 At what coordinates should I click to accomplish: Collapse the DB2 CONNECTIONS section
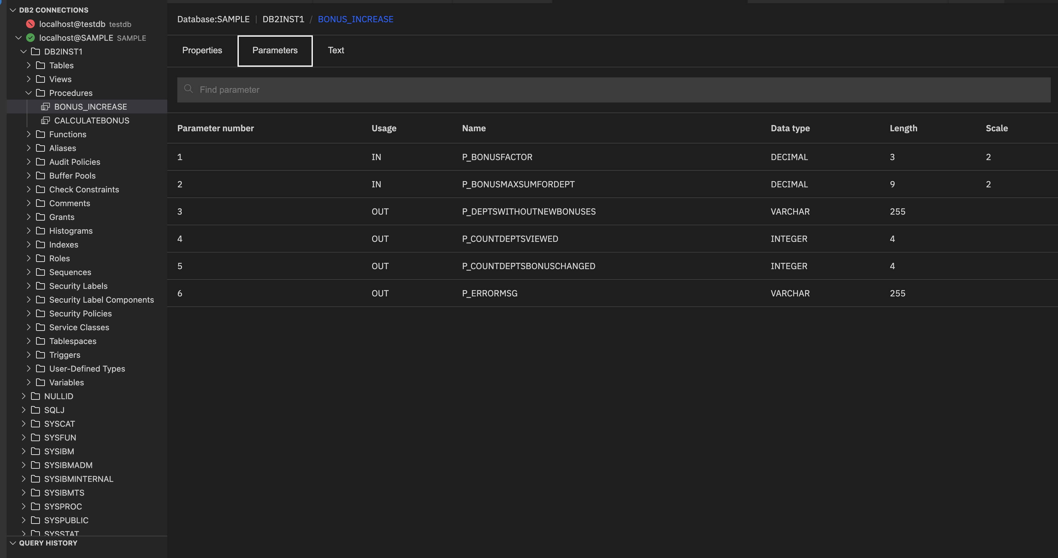point(12,9)
